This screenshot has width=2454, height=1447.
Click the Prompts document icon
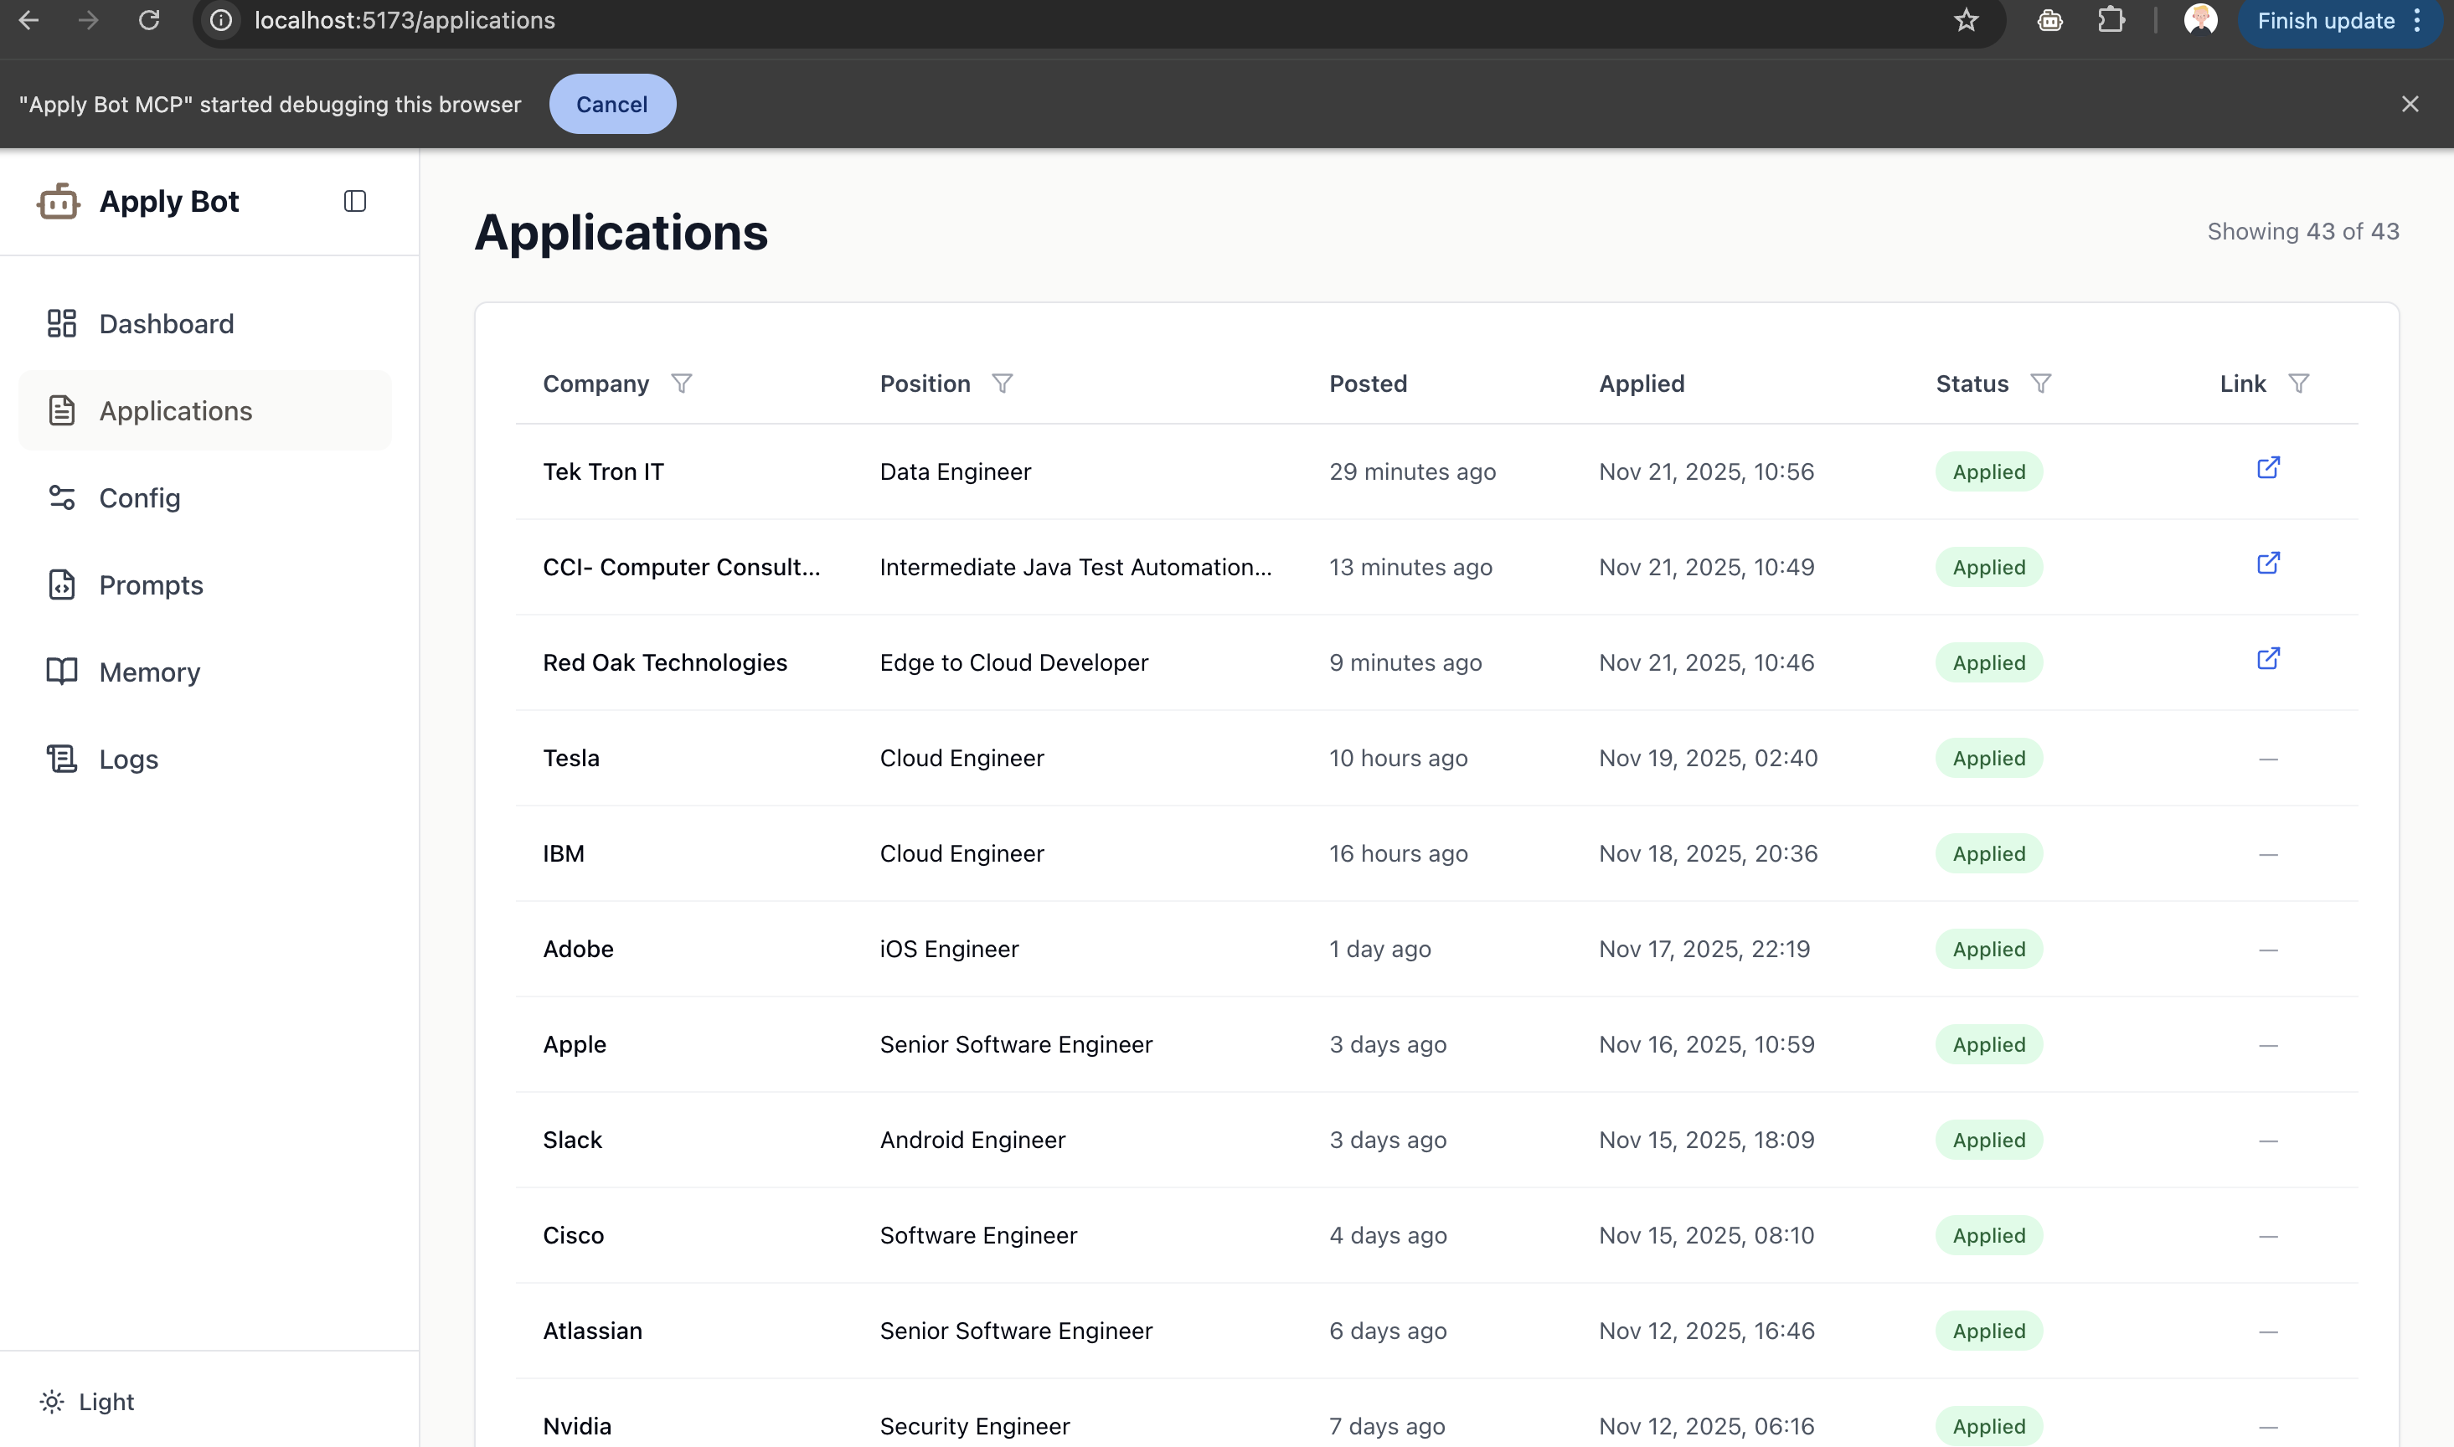61,585
